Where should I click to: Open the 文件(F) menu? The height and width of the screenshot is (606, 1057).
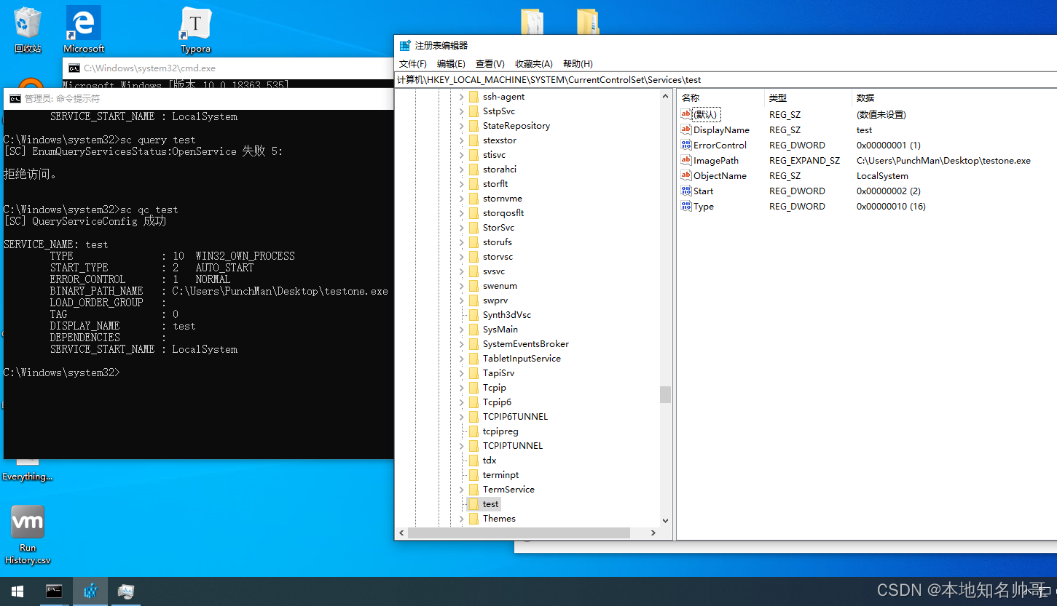coord(413,64)
